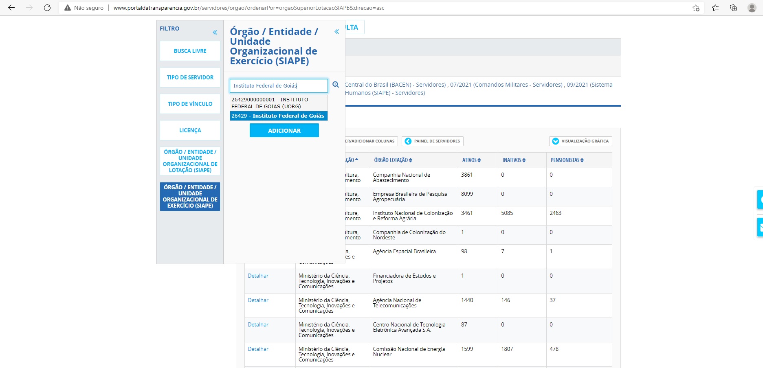
Task: Sort by Ativos column
Action: [471, 160]
